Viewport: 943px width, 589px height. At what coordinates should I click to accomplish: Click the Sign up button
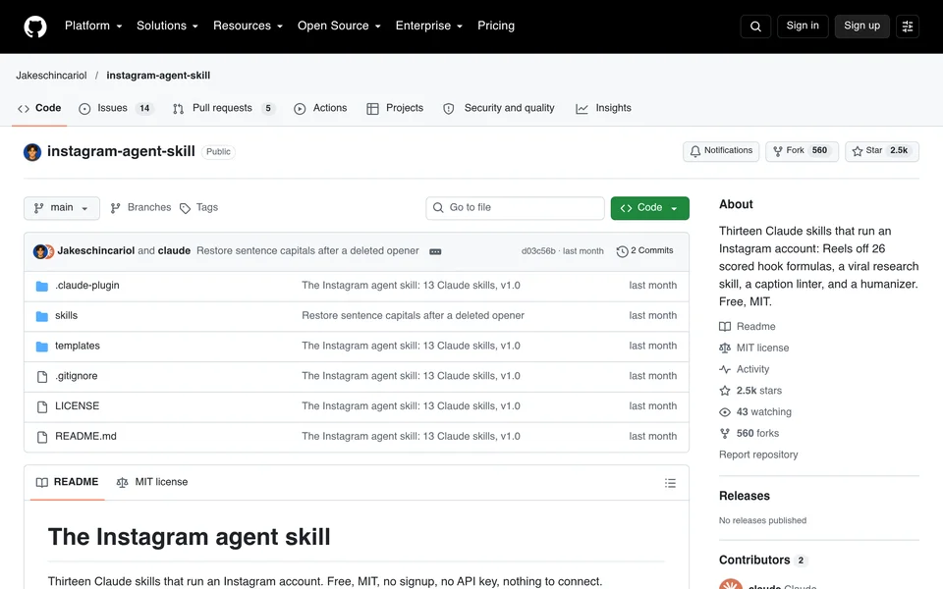pyautogui.click(x=861, y=26)
